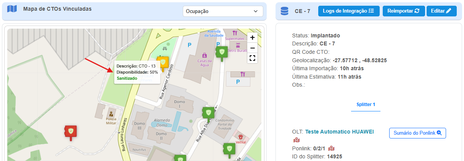
Task: Click the CTO - 13 info tooltip
Action: pyautogui.click(x=137, y=72)
